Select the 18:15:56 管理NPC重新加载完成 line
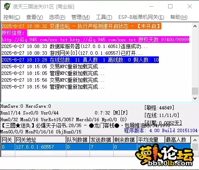 (x=53, y=87)
